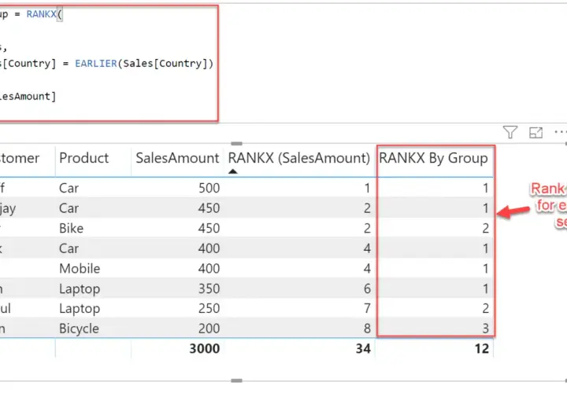
Task: Click the RANKX By Group total 12
Action: (482, 349)
